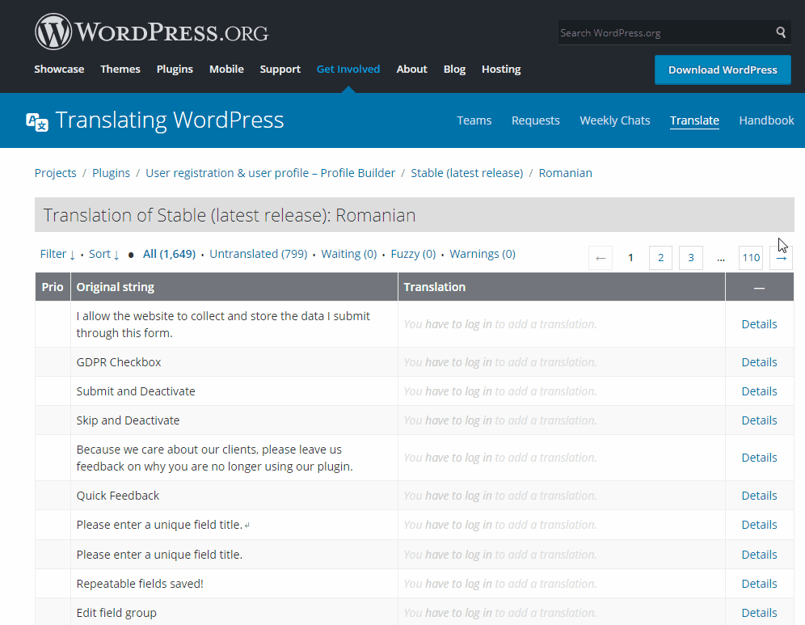Open Details for Skip and Deactivate
Screen dimensions: 805x625
(759, 420)
